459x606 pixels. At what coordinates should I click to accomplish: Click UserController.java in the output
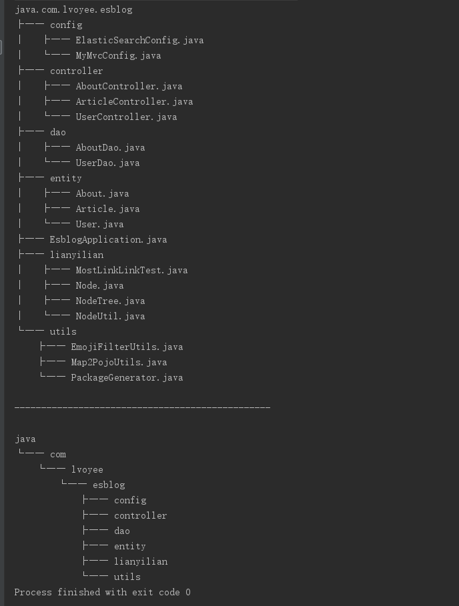pos(126,117)
